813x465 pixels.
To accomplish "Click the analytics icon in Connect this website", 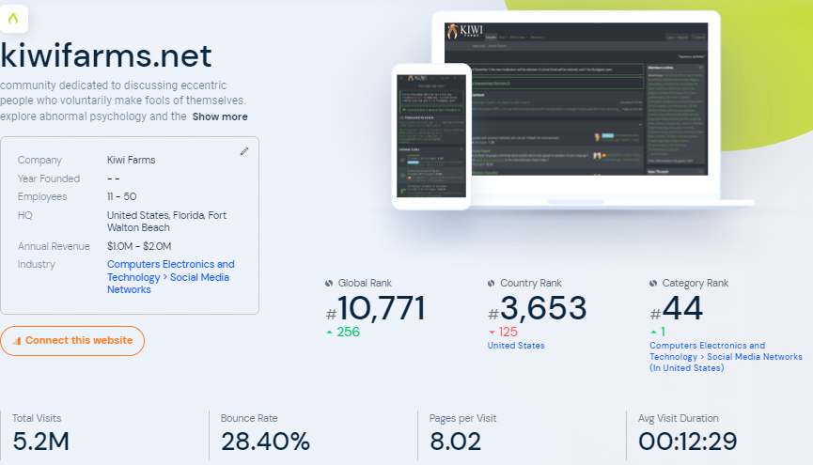I will (x=17, y=341).
